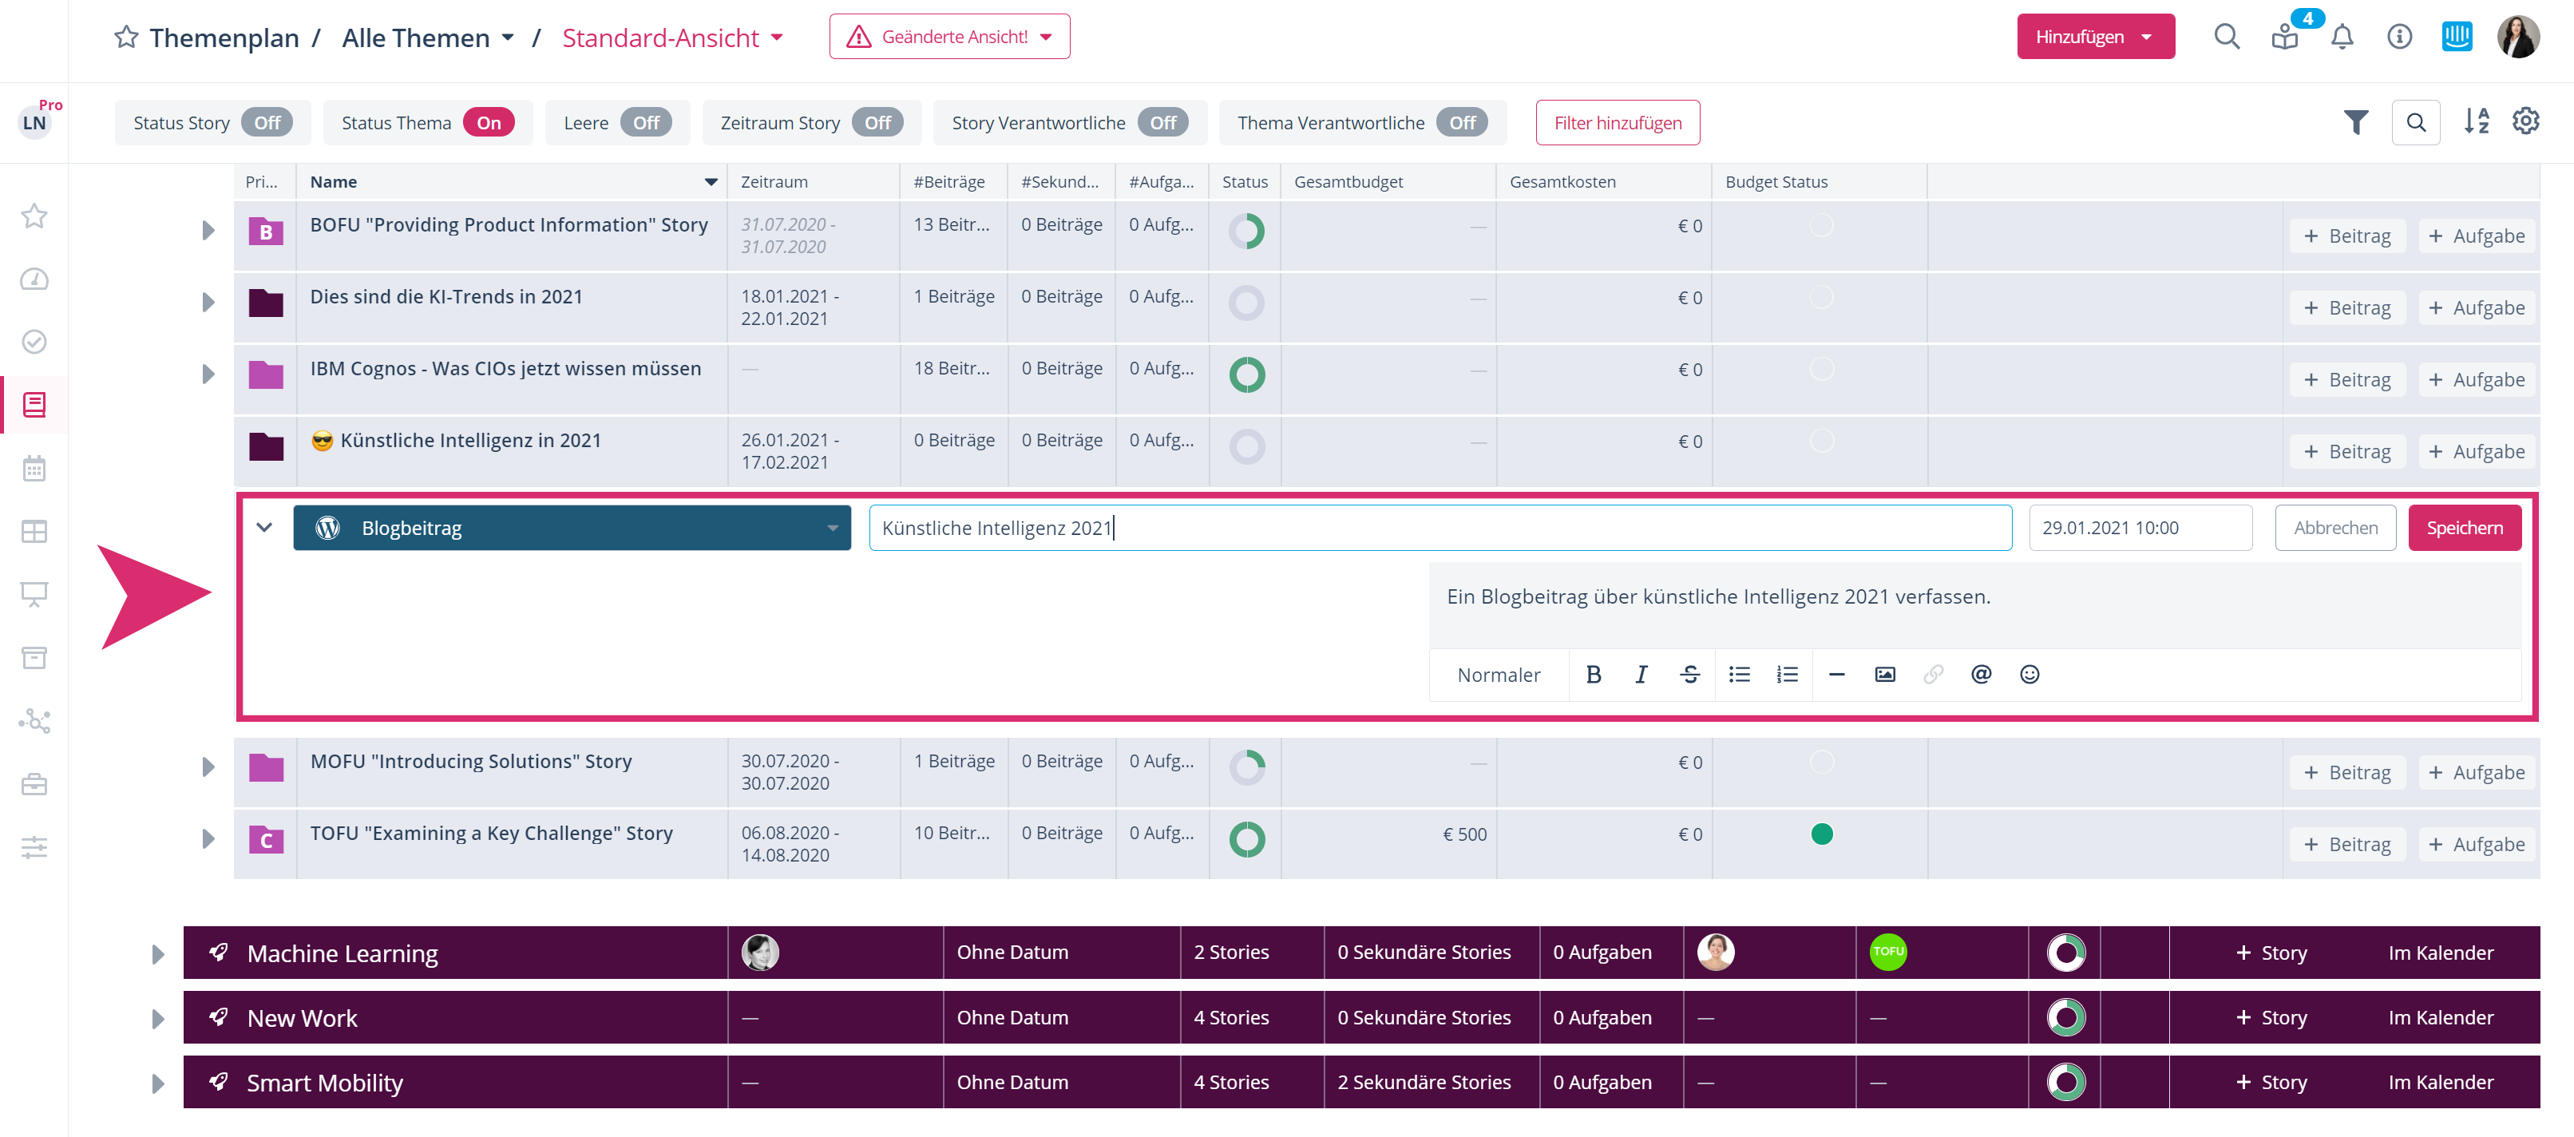
Task: Open calendar in left sidebar
Action: [x=34, y=468]
